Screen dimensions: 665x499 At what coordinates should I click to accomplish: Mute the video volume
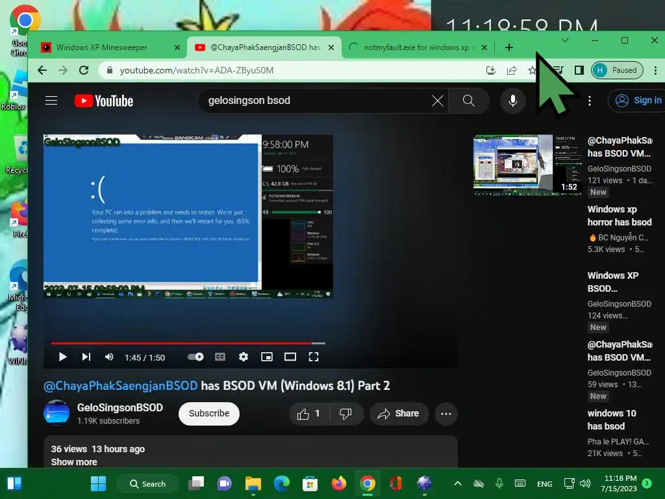pyautogui.click(x=109, y=357)
